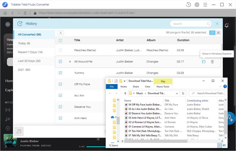
Task: Select Today (6) category
Action: pos(34,43)
